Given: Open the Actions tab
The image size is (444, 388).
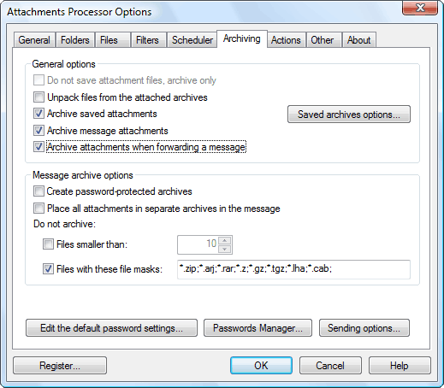Looking at the screenshot, I should point(286,40).
